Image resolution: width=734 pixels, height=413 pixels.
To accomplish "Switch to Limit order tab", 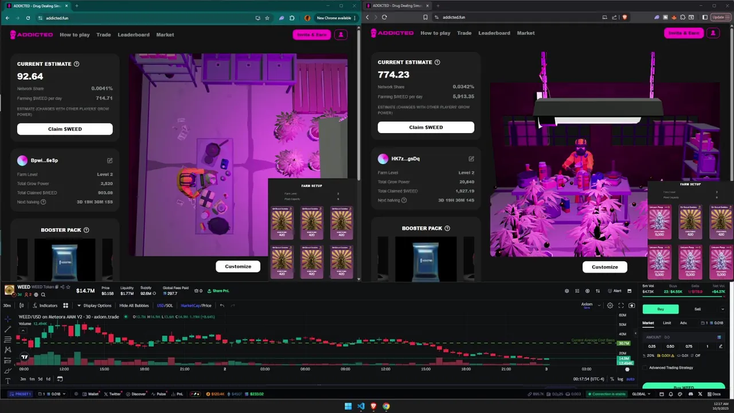I will pos(667,323).
